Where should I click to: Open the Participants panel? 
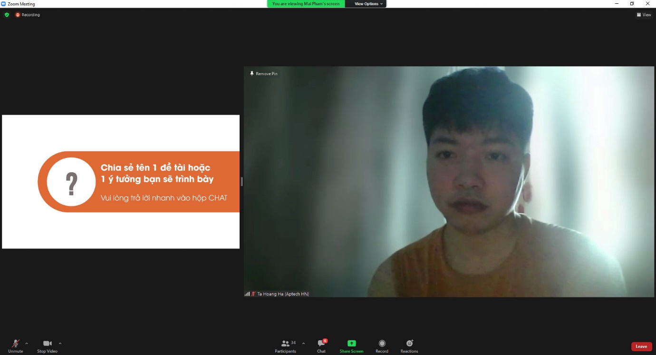coord(285,345)
